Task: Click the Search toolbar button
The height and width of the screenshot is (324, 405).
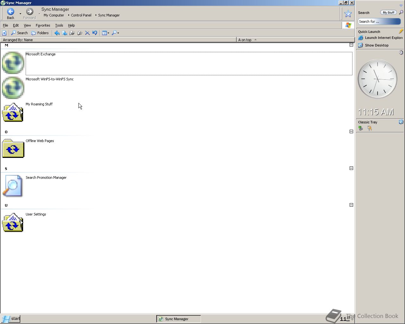Action: point(19,33)
